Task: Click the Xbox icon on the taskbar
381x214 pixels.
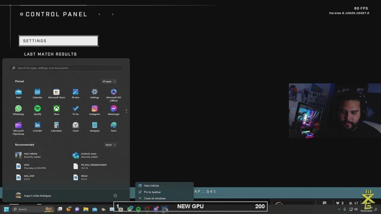Action: coord(130,209)
